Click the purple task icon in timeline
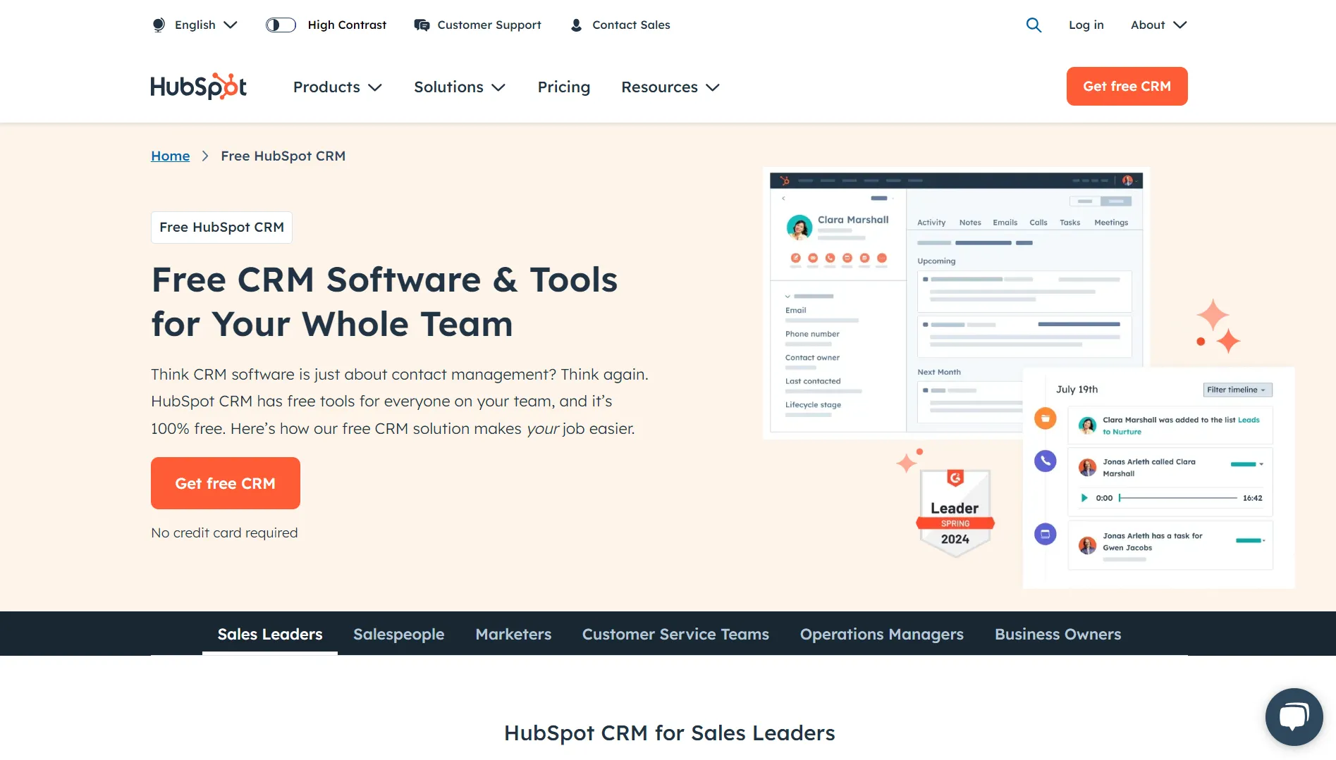The width and height of the screenshot is (1336, 760). click(x=1045, y=534)
